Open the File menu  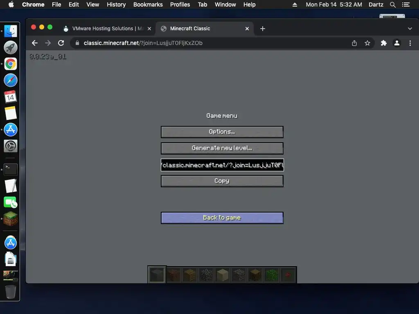[56, 4]
